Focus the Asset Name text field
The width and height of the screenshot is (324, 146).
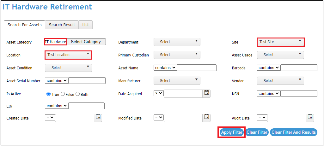(x=197, y=67)
